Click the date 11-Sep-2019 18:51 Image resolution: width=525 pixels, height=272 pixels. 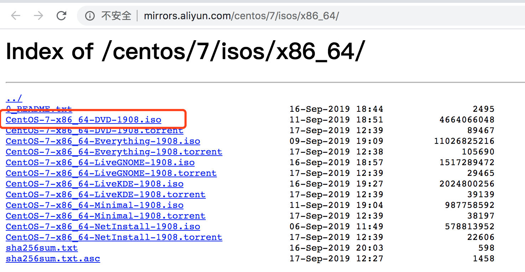(336, 120)
